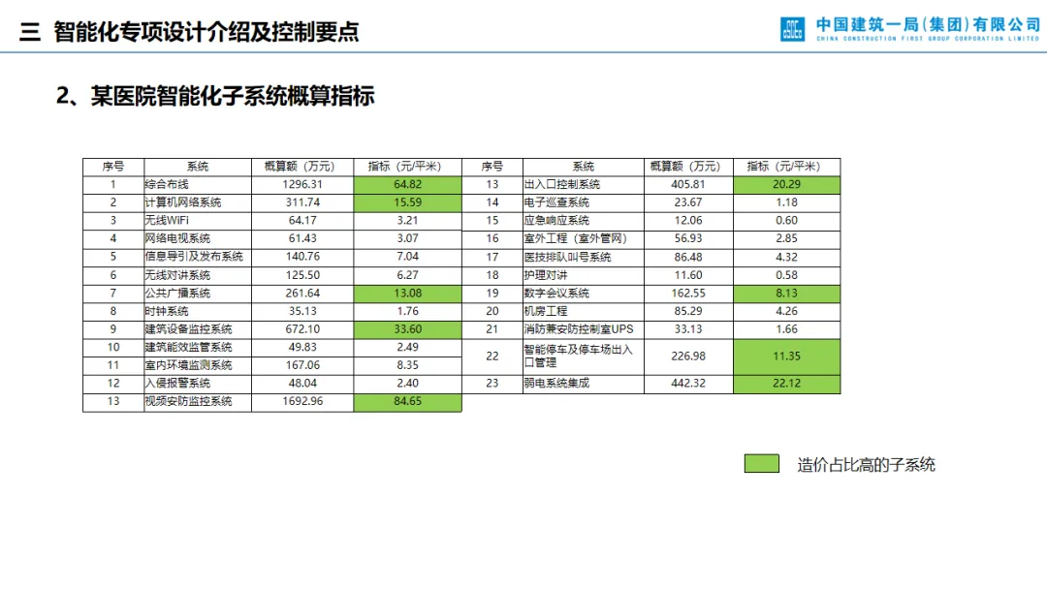Image resolution: width=1047 pixels, height=589 pixels.
Task: Select cell '计算机网络系统'
Action: [x=198, y=202]
